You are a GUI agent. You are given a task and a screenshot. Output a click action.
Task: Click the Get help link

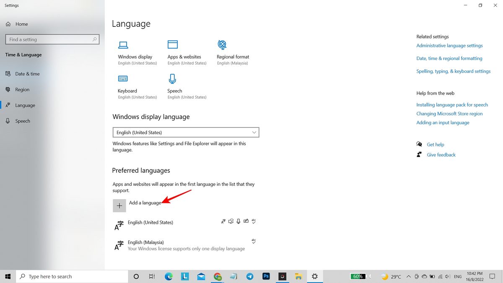(x=436, y=145)
